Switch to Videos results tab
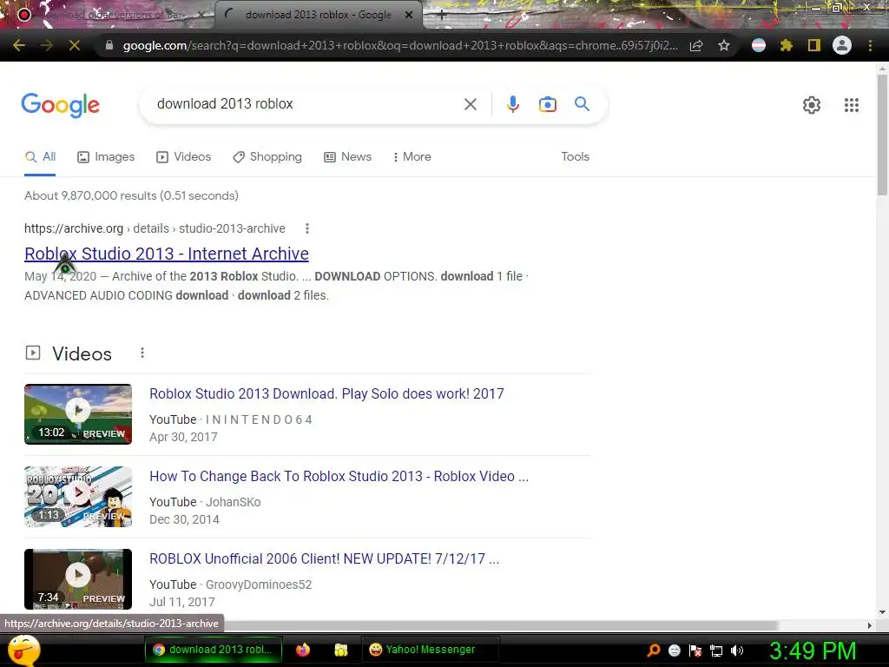This screenshot has width=889, height=667. click(x=184, y=157)
